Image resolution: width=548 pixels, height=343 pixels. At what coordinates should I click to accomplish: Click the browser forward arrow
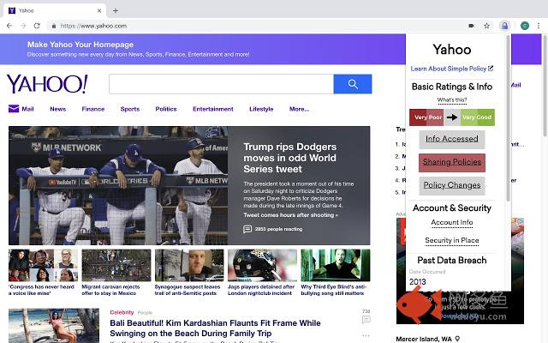point(23,26)
